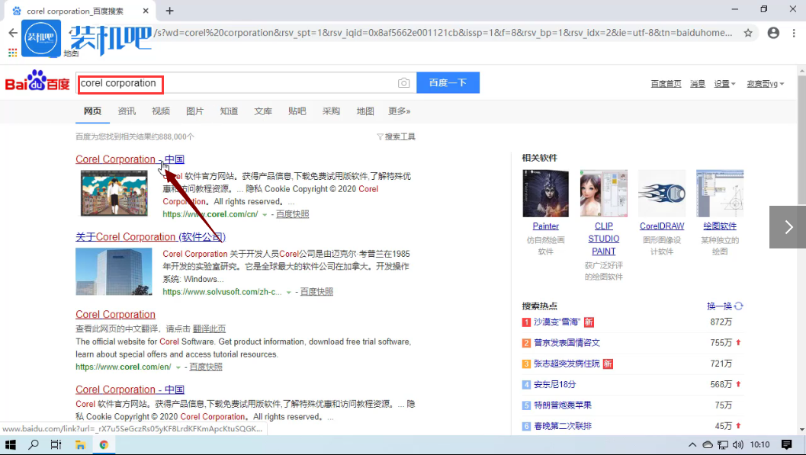806x455 pixels.
Task: Click the 百度一下 search button
Action: (x=448, y=82)
